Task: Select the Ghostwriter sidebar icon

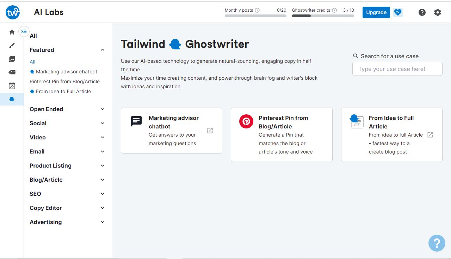Action: point(12,99)
